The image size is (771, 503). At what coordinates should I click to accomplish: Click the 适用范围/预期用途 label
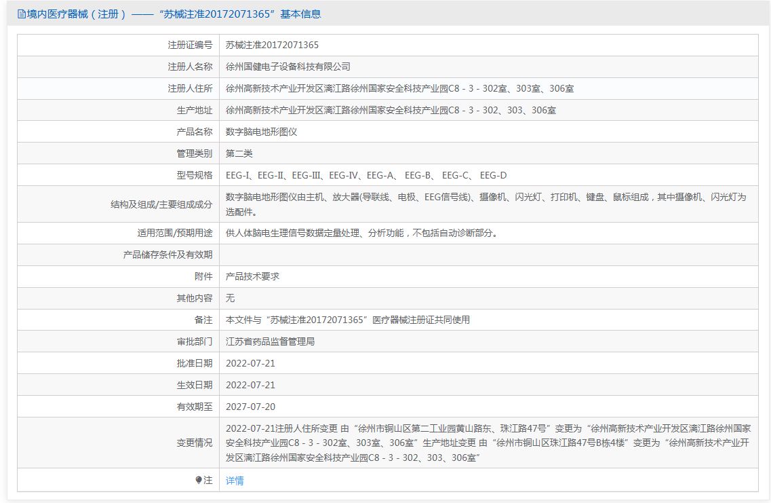[175, 233]
